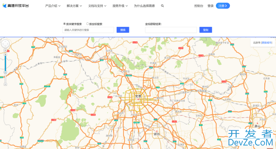Click the 唐山 city marker dot
This screenshot has width=276, height=149.
(257, 123)
